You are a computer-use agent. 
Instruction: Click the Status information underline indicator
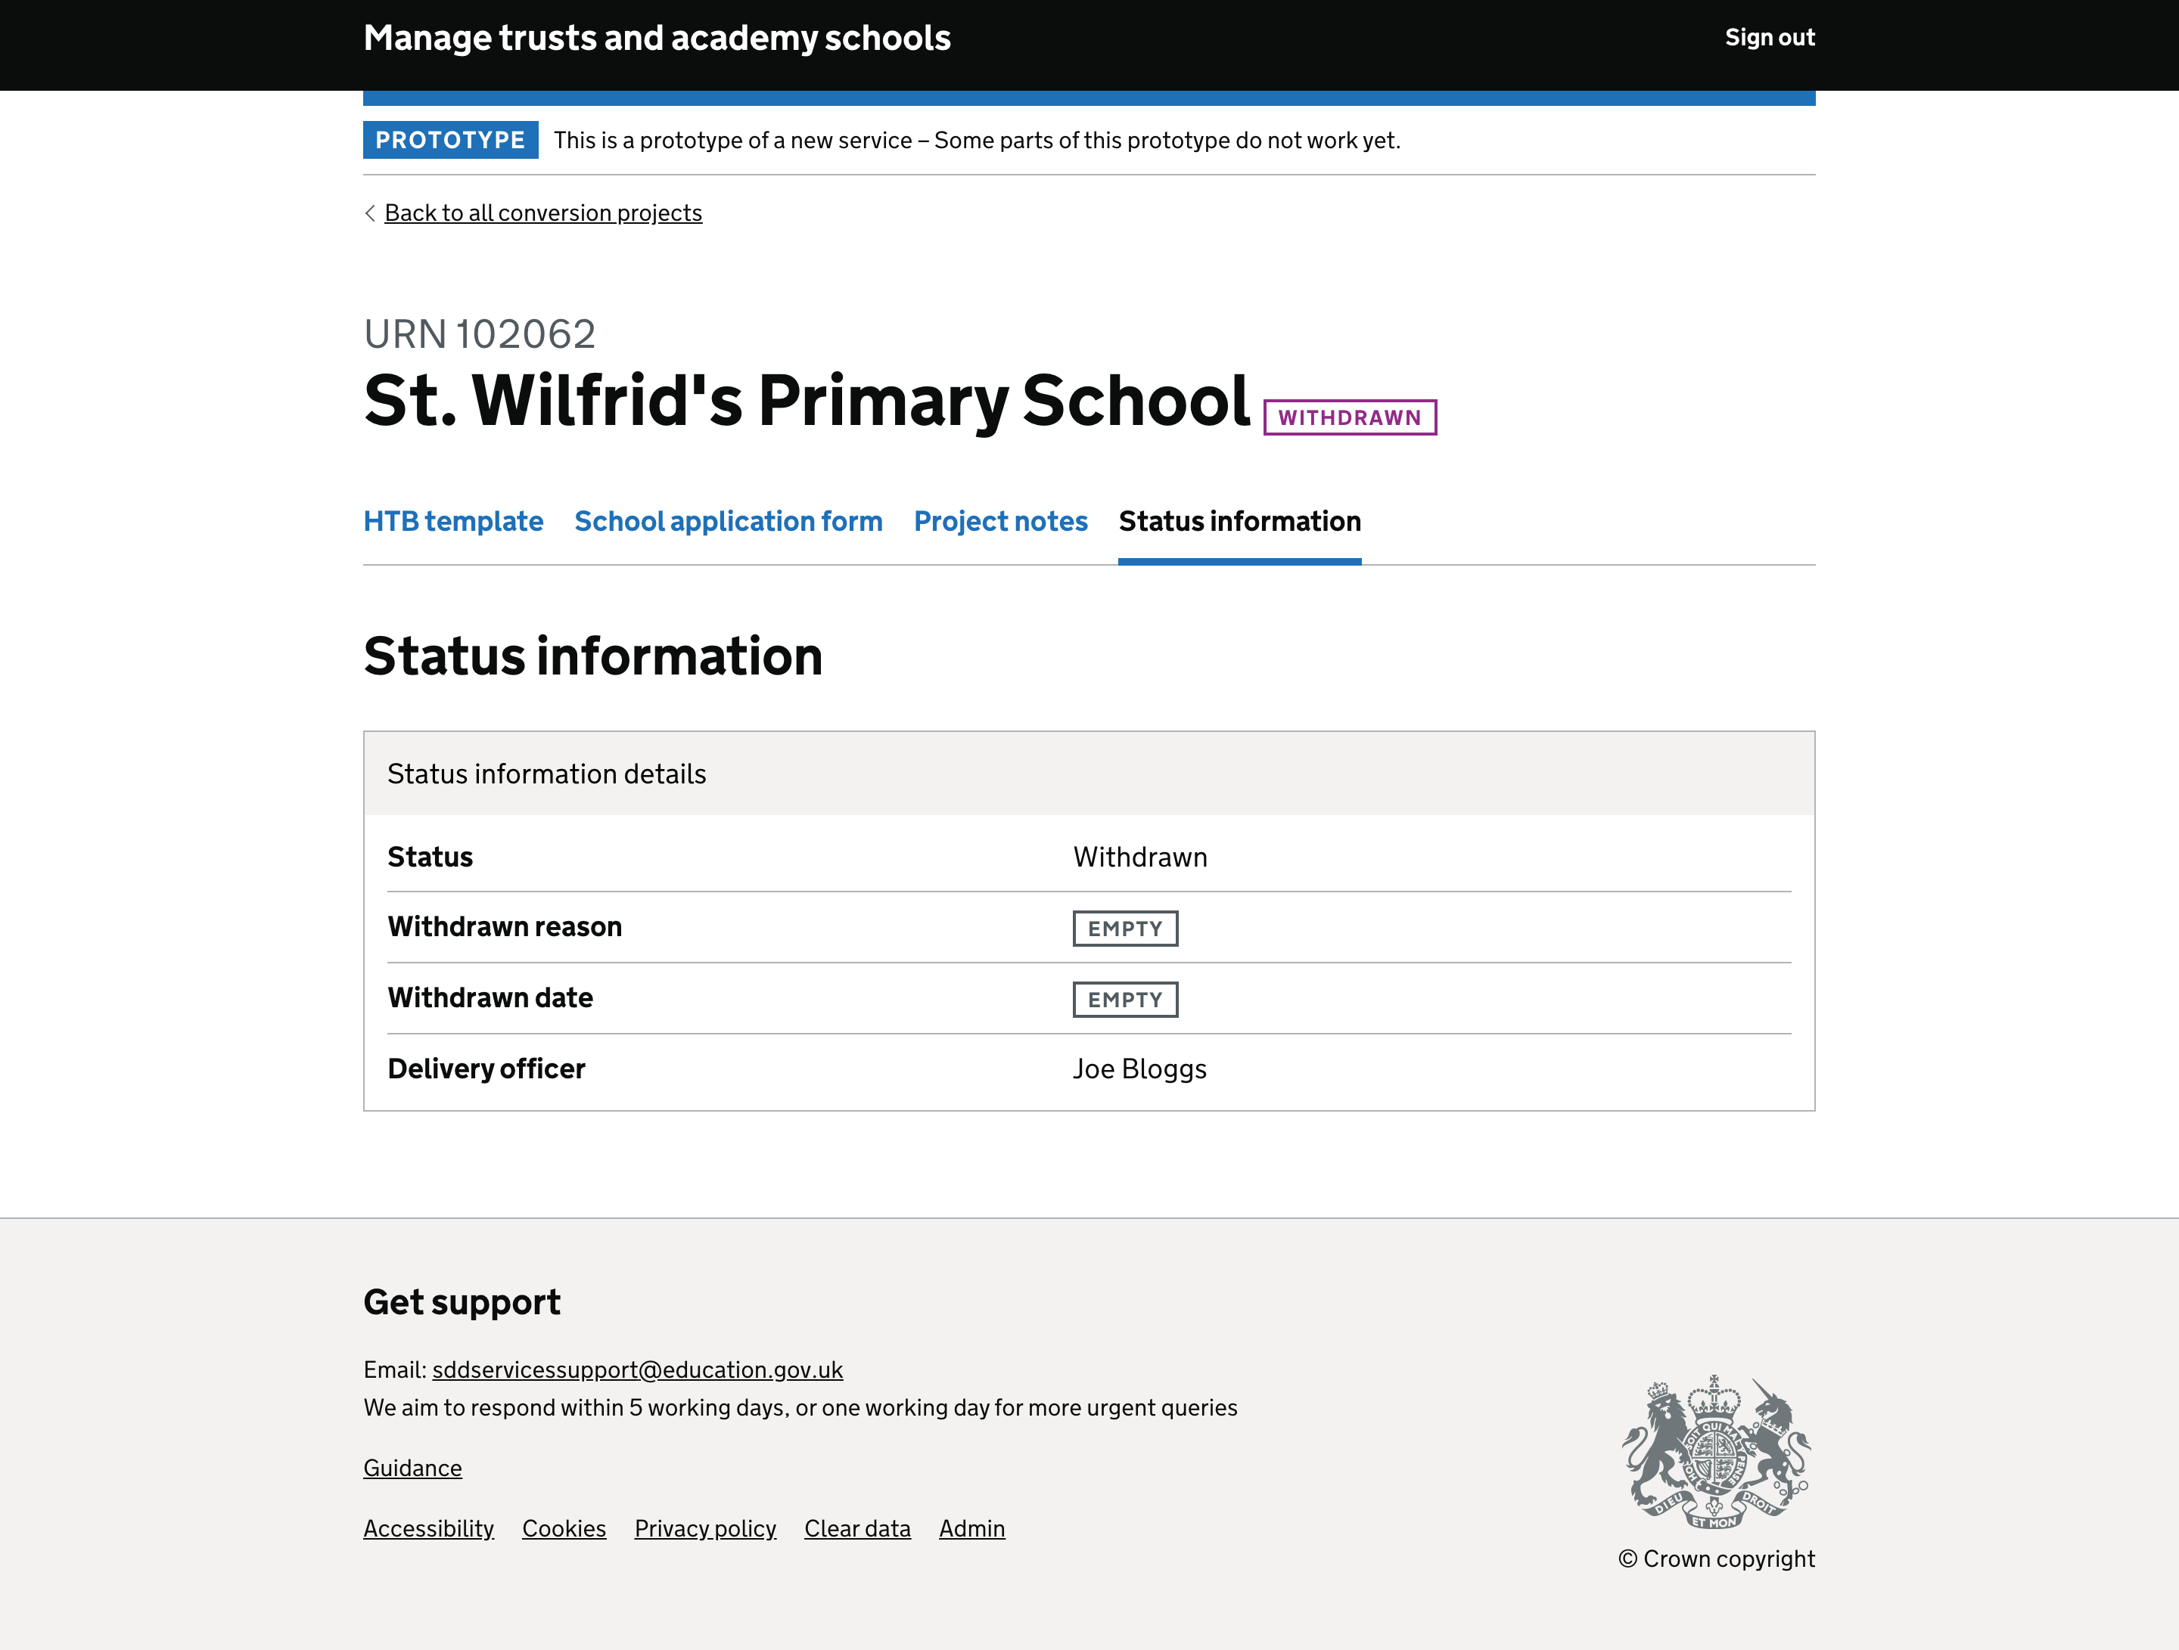point(1238,558)
